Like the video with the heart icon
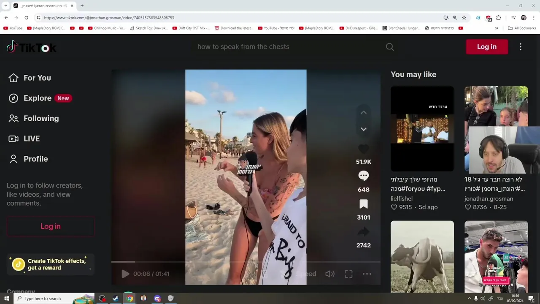 [364, 149]
